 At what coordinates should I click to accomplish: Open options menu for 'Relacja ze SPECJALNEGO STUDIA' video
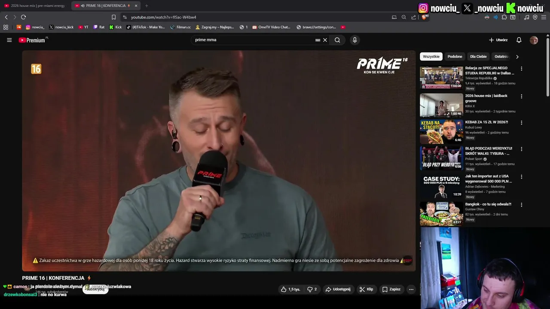click(x=521, y=69)
